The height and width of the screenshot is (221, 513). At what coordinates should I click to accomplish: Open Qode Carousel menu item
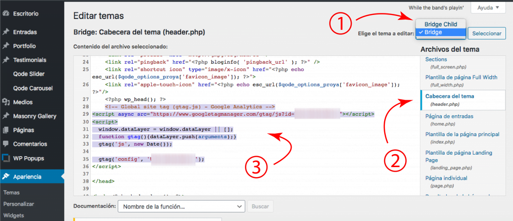coord(32,88)
